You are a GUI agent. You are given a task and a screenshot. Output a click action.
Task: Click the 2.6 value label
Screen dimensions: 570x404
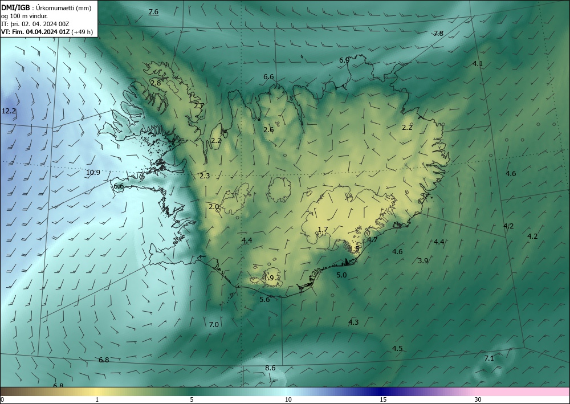268,130
